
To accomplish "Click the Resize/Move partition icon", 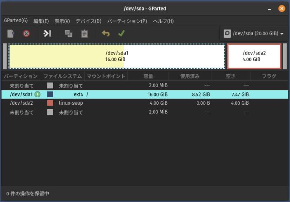I will (47, 34).
